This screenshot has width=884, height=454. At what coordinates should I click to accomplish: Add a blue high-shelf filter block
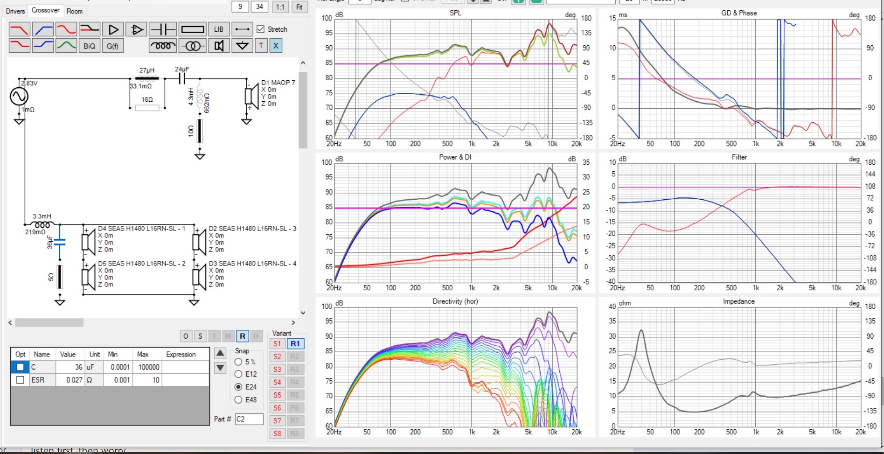(42, 46)
